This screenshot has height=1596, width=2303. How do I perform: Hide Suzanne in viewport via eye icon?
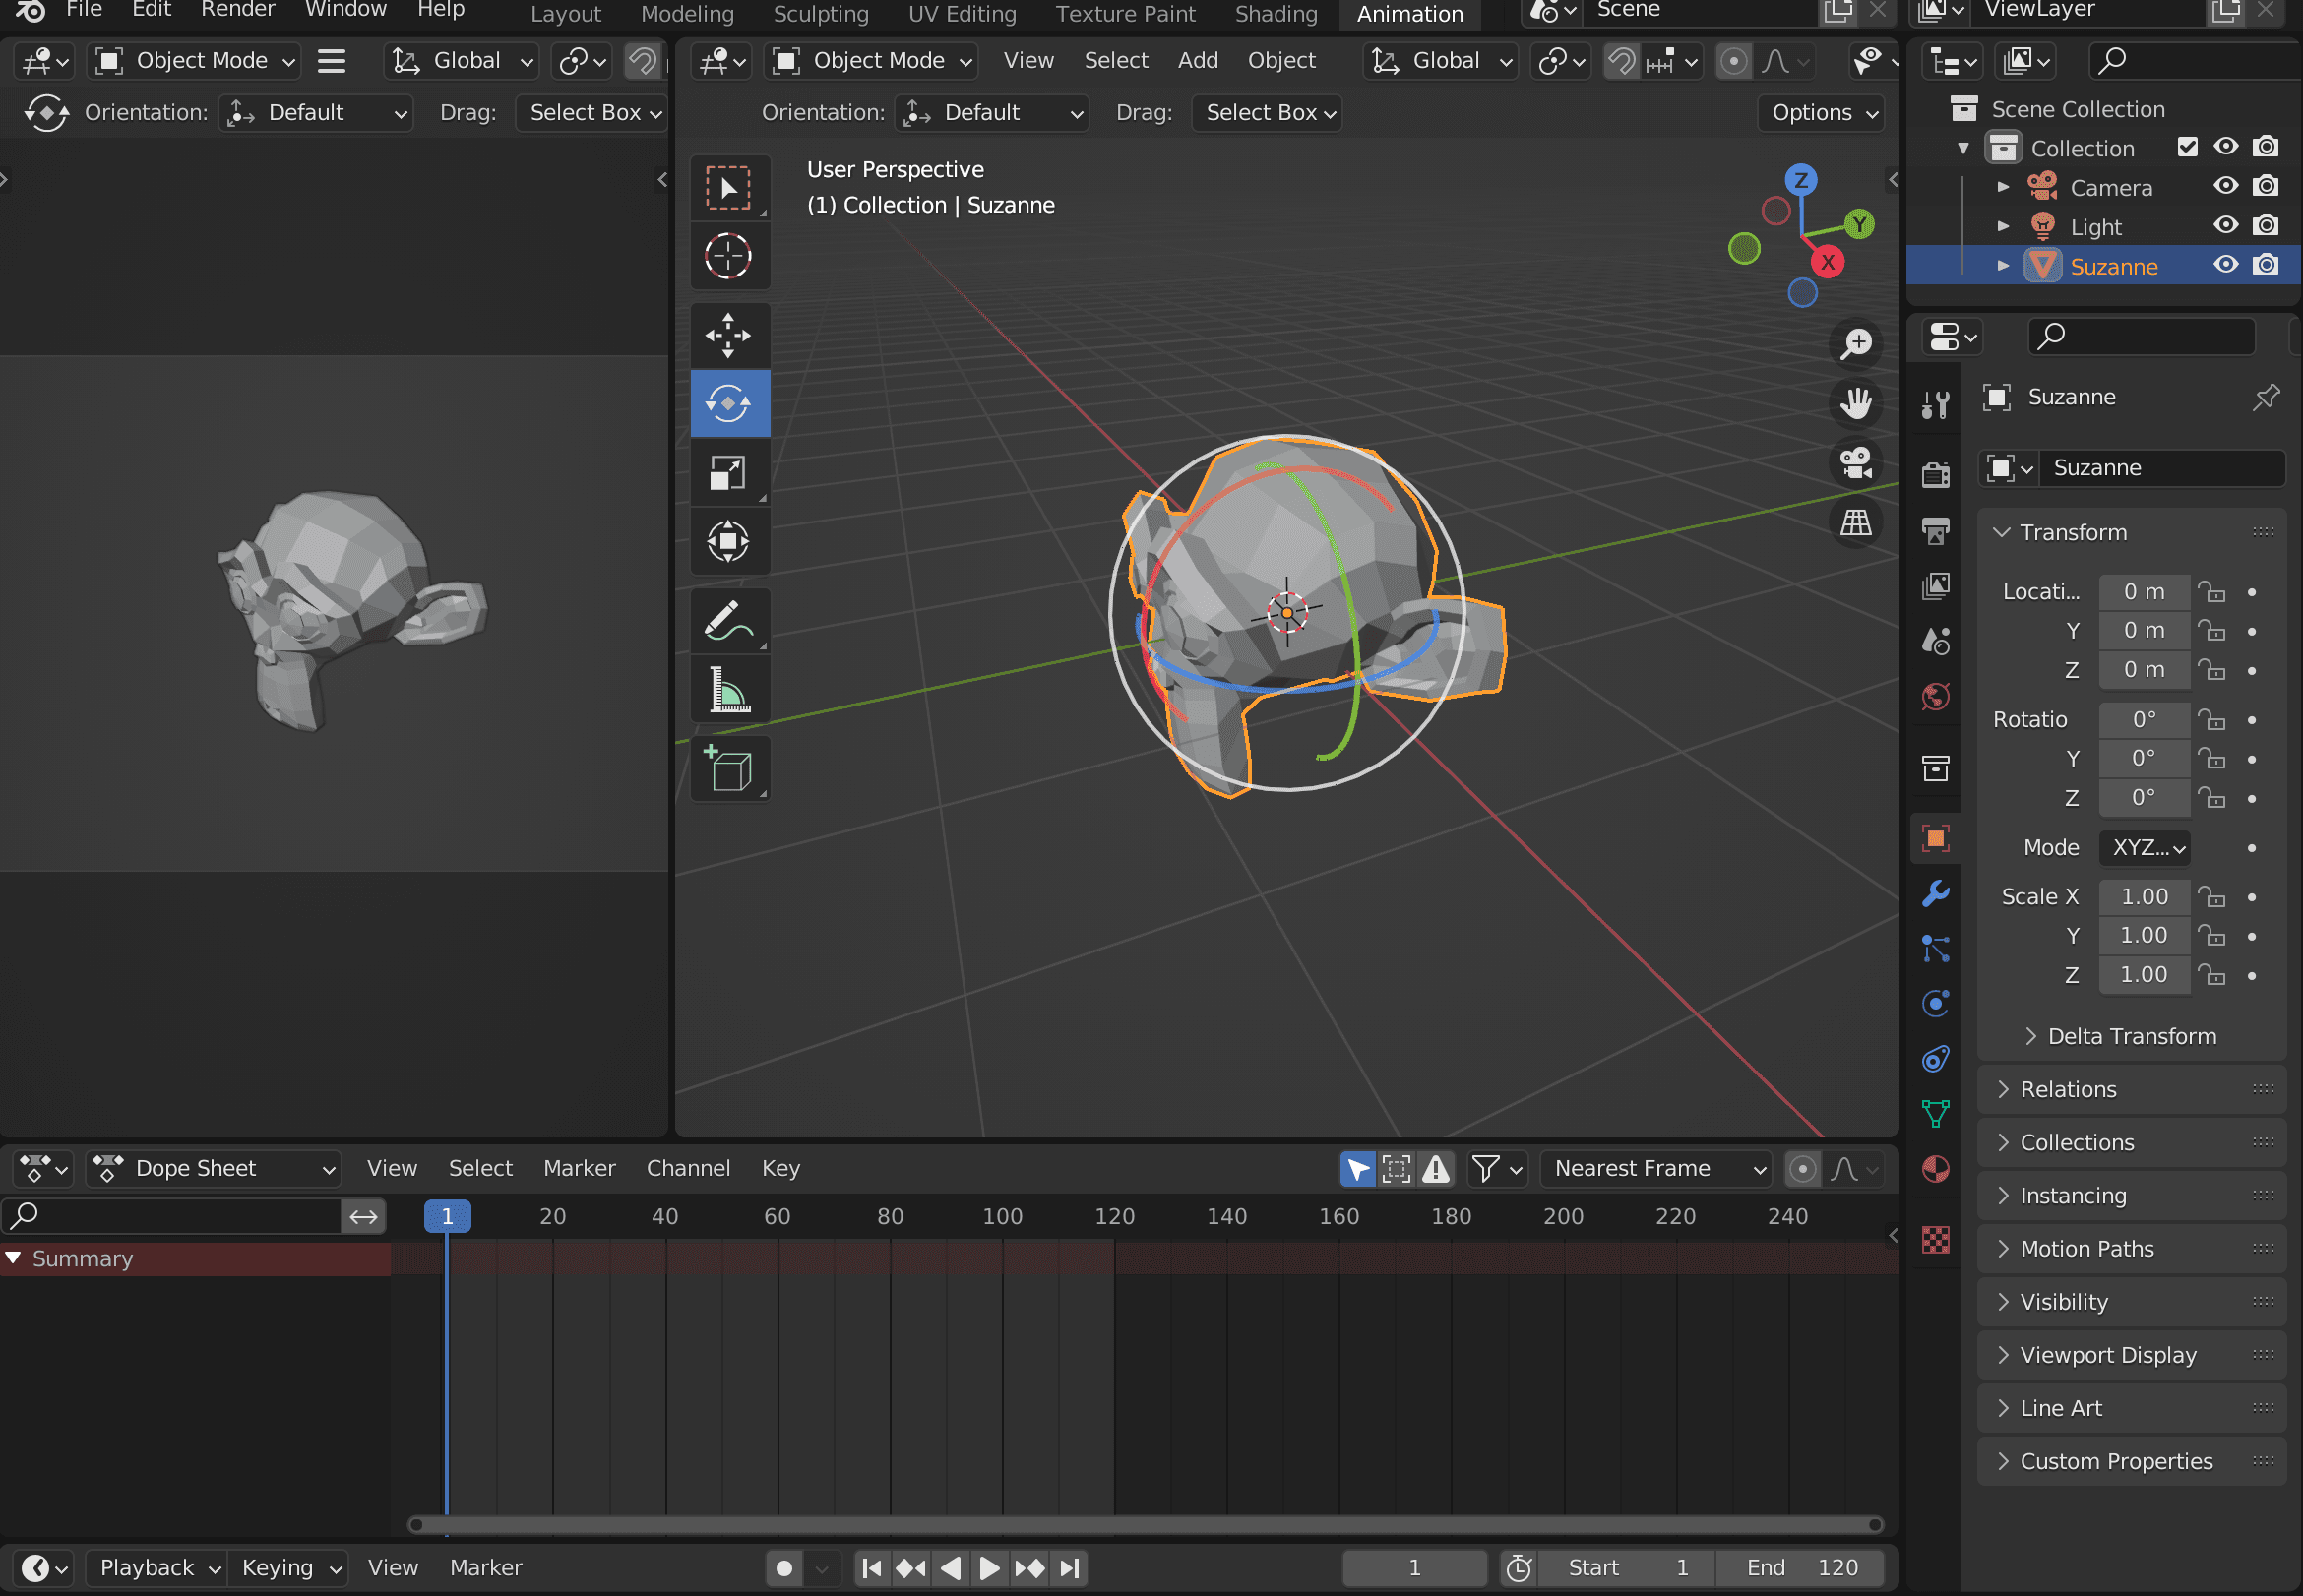[2225, 265]
